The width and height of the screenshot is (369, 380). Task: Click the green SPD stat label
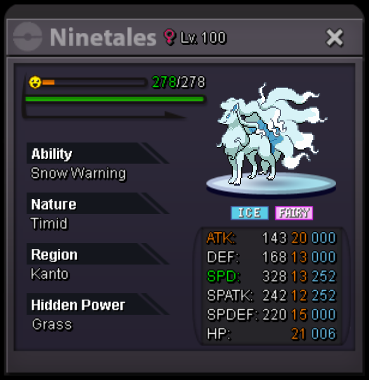click(x=223, y=276)
